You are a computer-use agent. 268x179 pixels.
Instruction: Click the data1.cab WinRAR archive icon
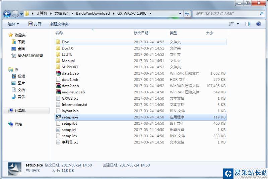tap(58, 73)
